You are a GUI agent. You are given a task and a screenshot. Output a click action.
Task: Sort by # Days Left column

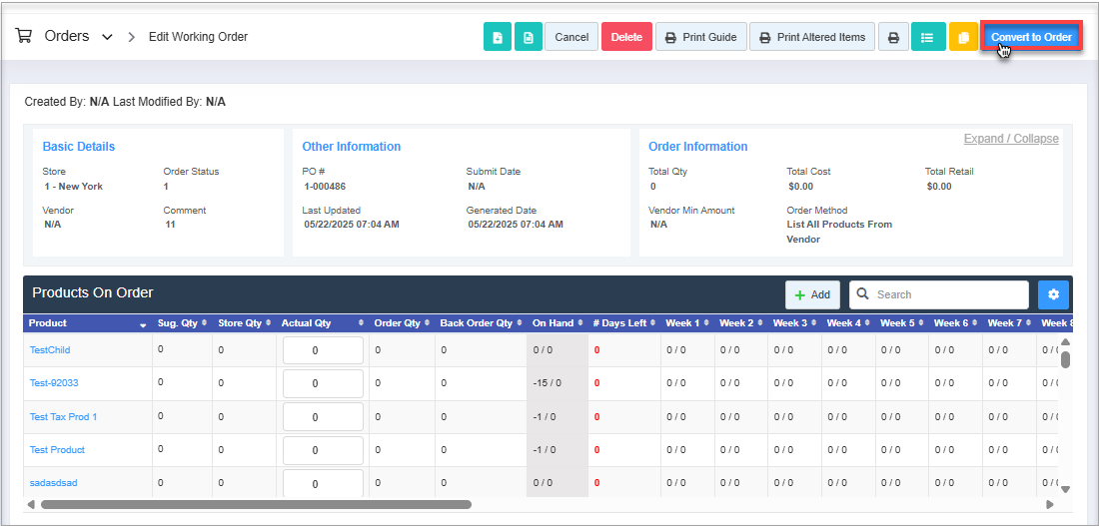[623, 322]
